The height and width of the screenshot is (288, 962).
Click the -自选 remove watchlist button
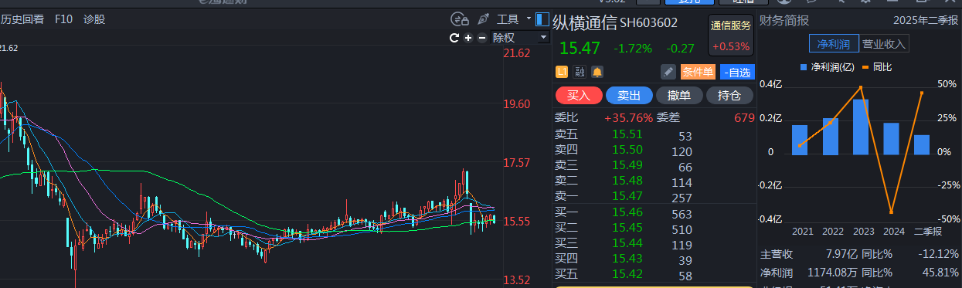coord(736,72)
